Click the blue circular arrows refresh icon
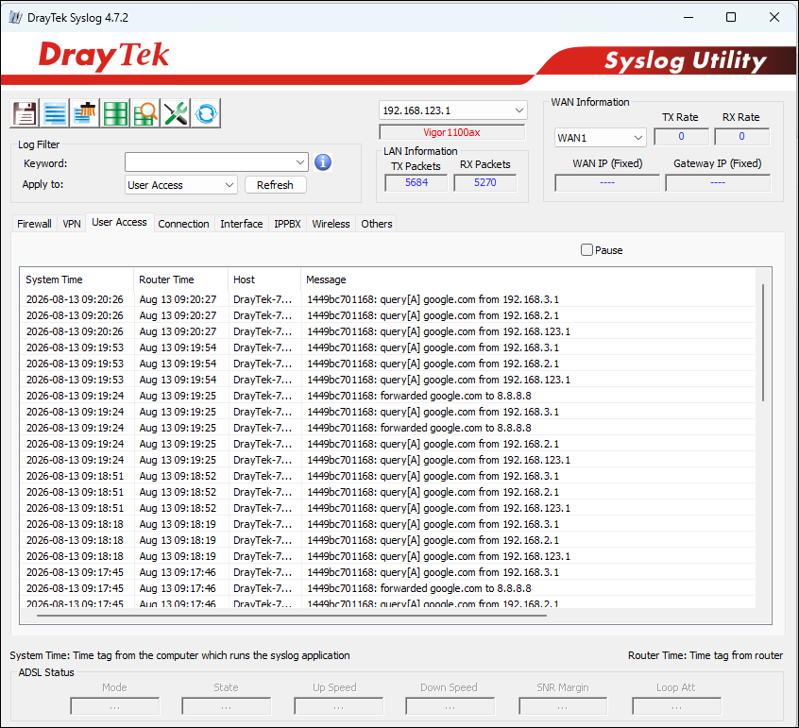 click(206, 113)
